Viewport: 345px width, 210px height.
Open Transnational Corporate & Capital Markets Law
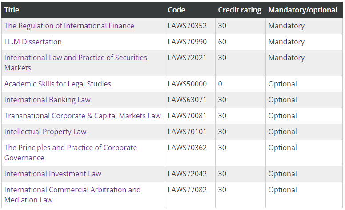tap(82, 116)
